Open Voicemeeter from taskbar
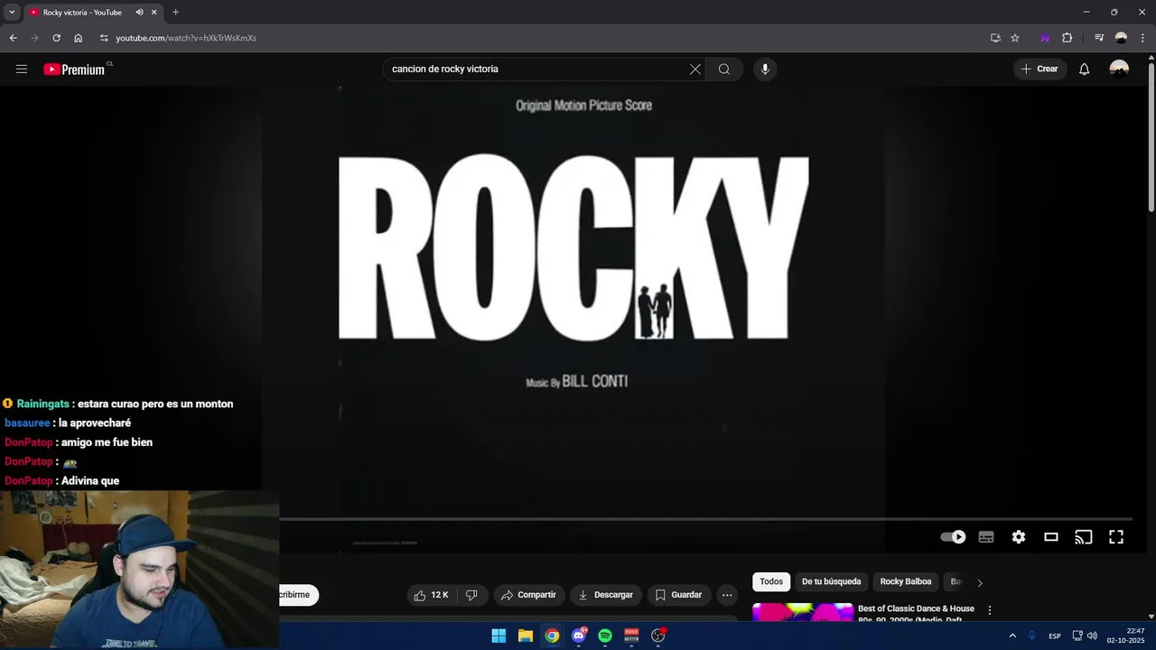1156x650 pixels. click(631, 636)
